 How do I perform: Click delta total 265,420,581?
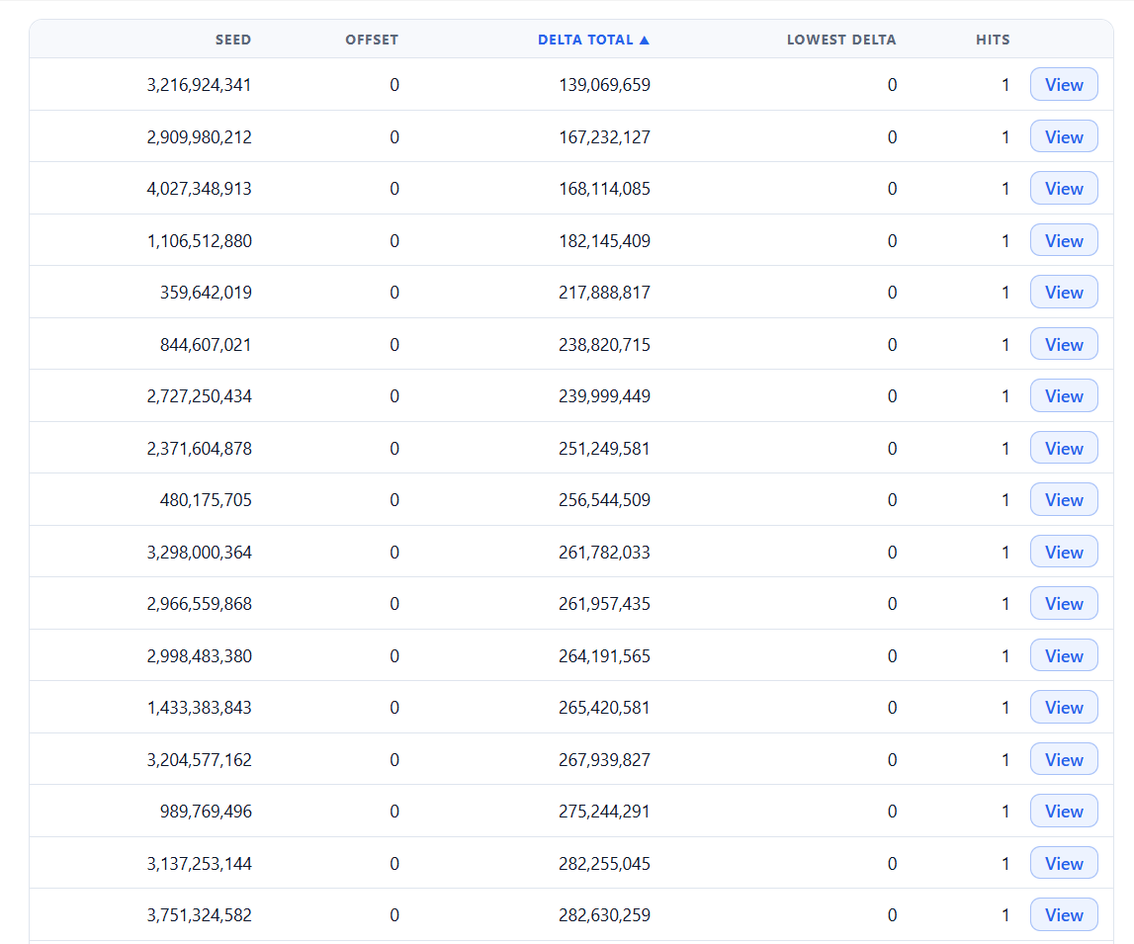(604, 707)
